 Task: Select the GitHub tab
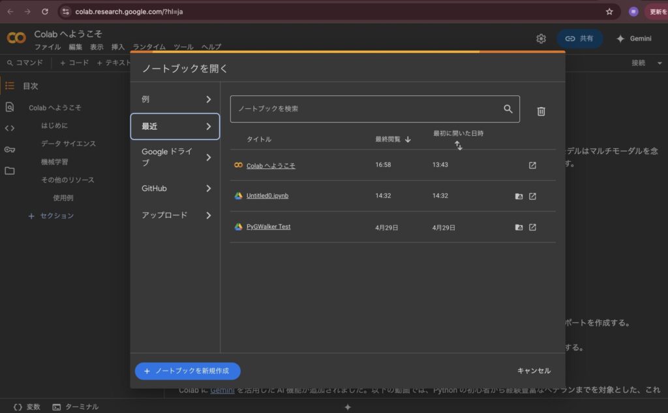(175, 189)
